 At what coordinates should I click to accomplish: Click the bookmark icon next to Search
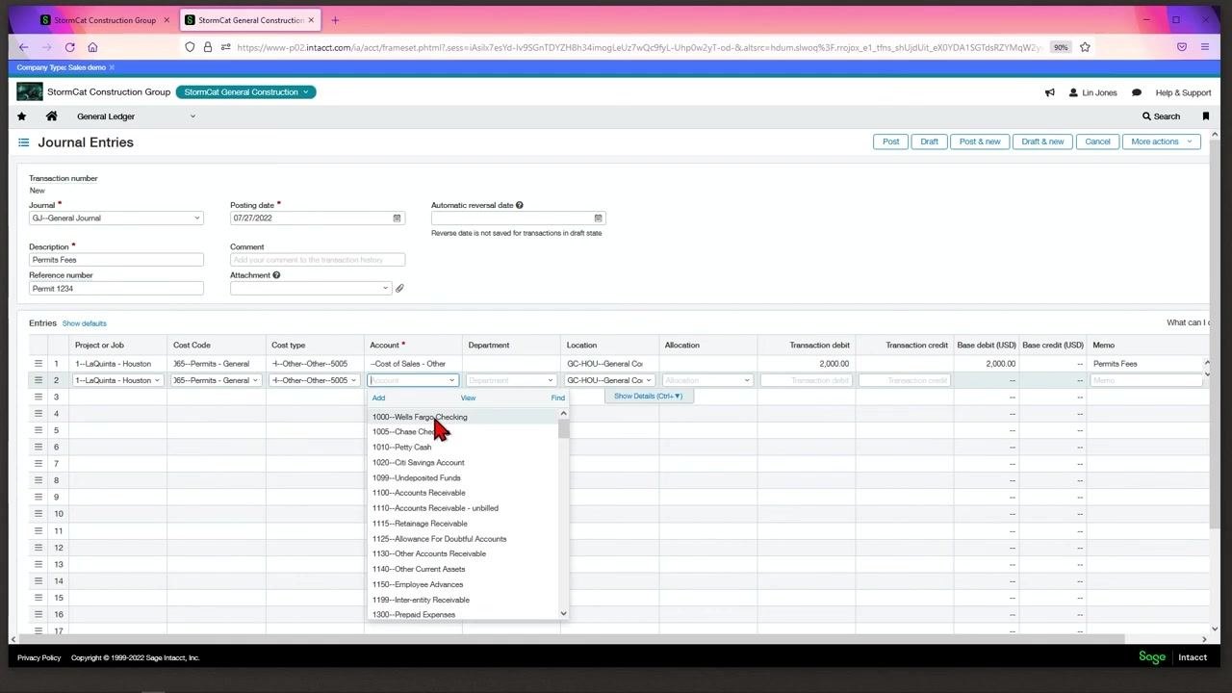[x=1205, y=116]
